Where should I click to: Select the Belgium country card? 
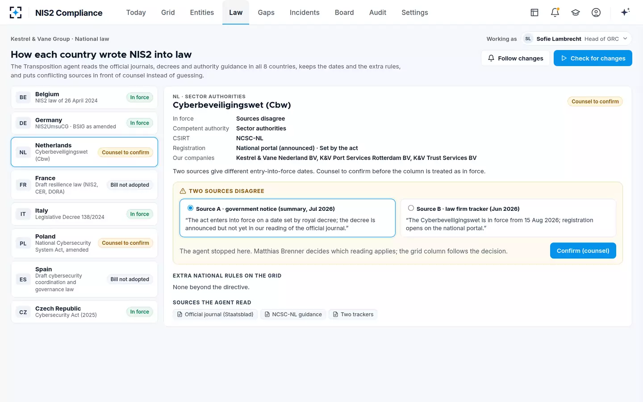[x=84, y=97]
